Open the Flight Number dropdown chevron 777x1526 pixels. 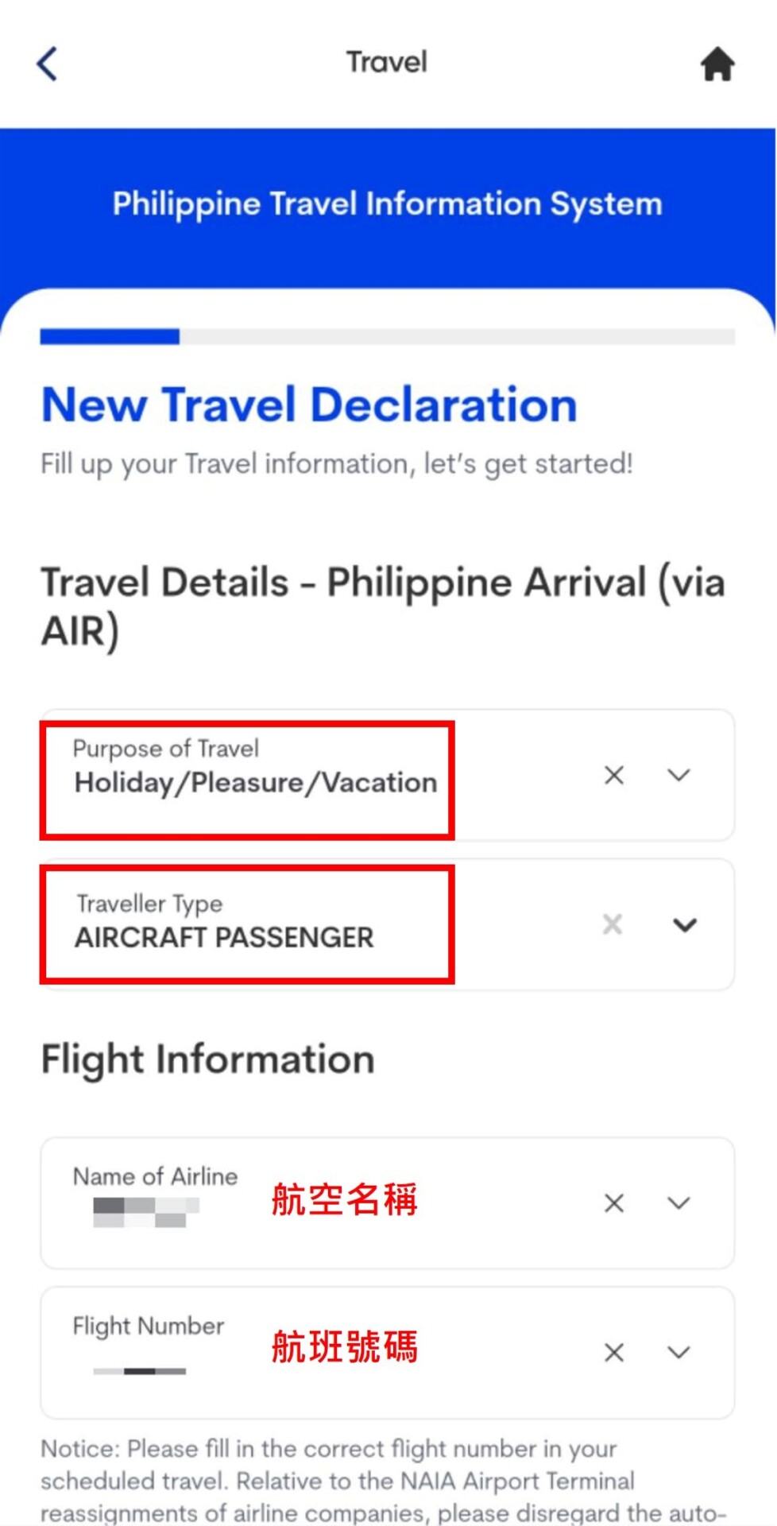[x=678, y=1353]
